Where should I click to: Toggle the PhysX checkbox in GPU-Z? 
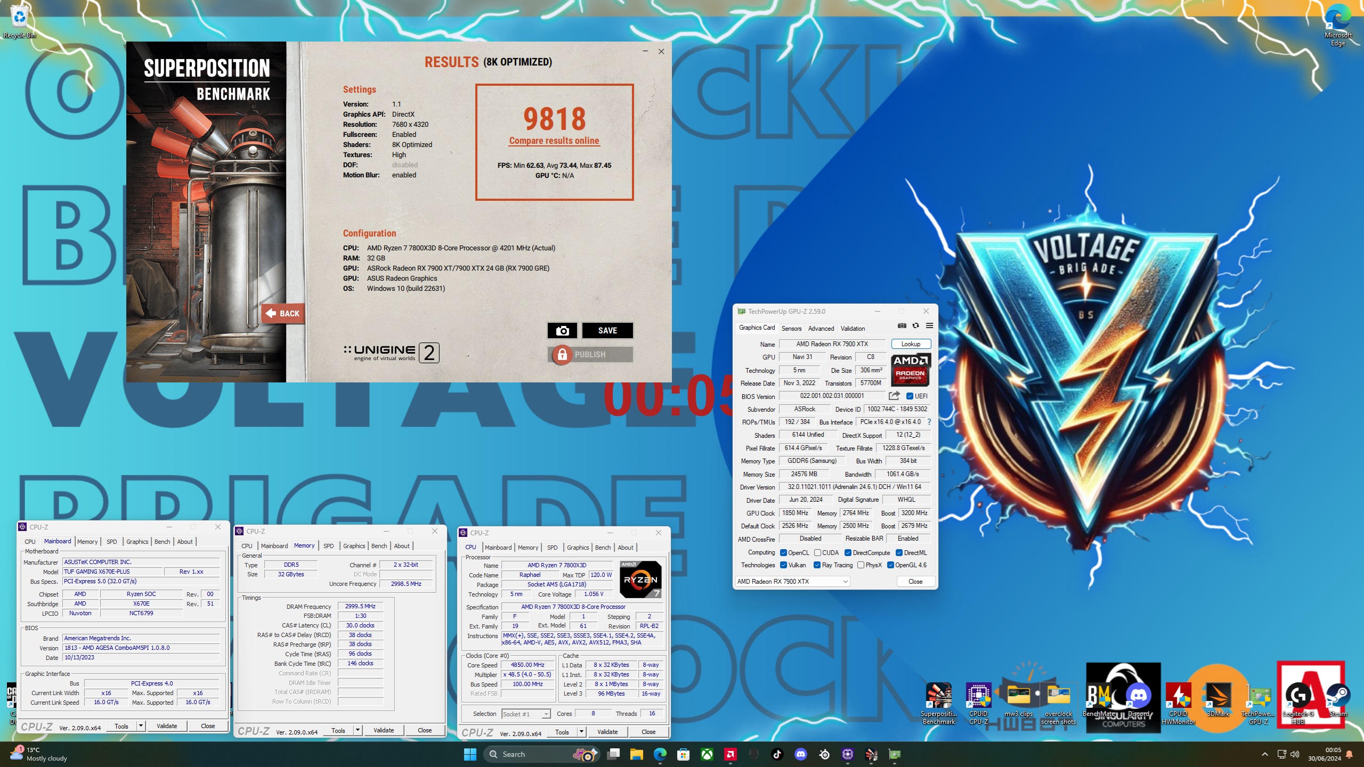point(860,565)
